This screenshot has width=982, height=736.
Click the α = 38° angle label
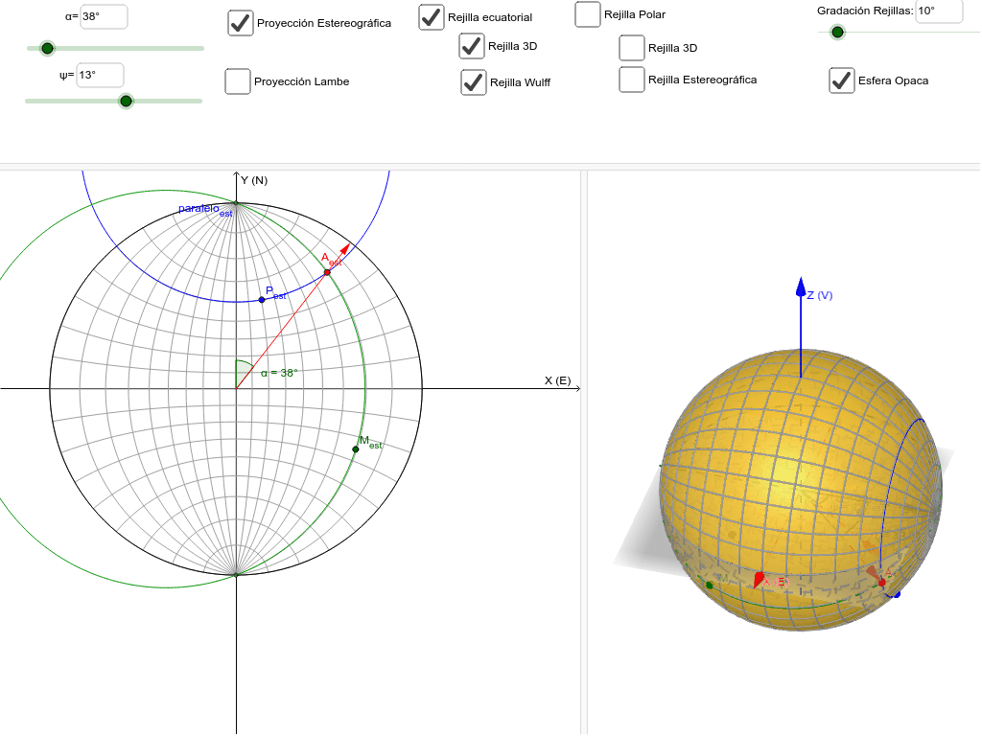(x=279, y=373)
